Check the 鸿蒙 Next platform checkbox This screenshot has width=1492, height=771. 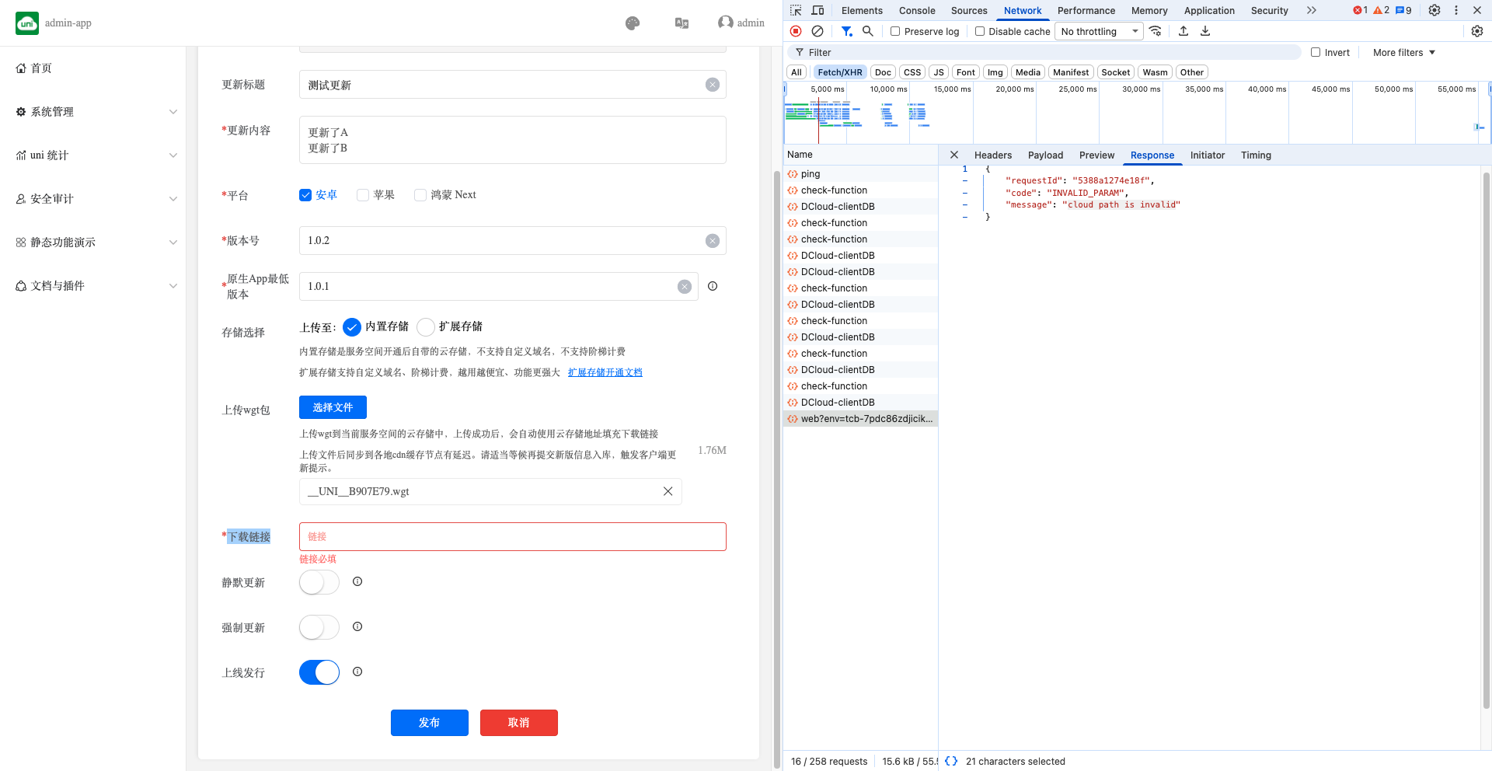[420, 195]
